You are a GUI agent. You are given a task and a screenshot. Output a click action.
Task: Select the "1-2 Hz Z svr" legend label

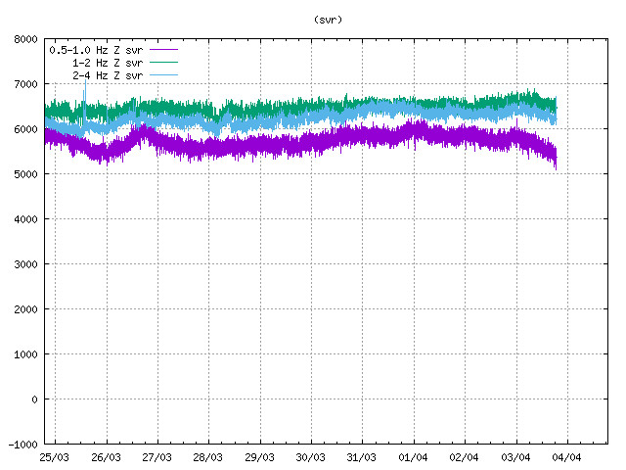(108, 62)
